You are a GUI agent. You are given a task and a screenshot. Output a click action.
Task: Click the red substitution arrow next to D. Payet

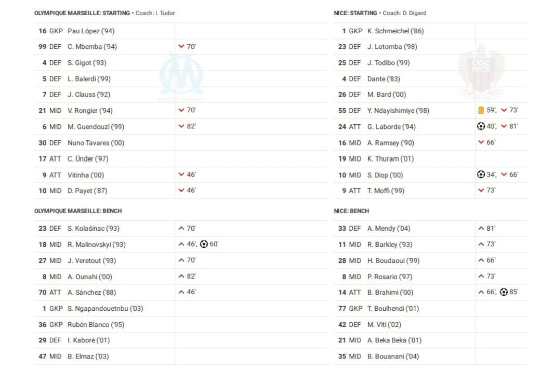pyautogui.click(x=181, y=190)
